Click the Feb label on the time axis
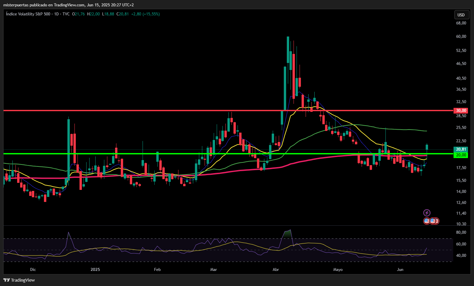This screenshot has width=474, height=286. click(157, 270)
